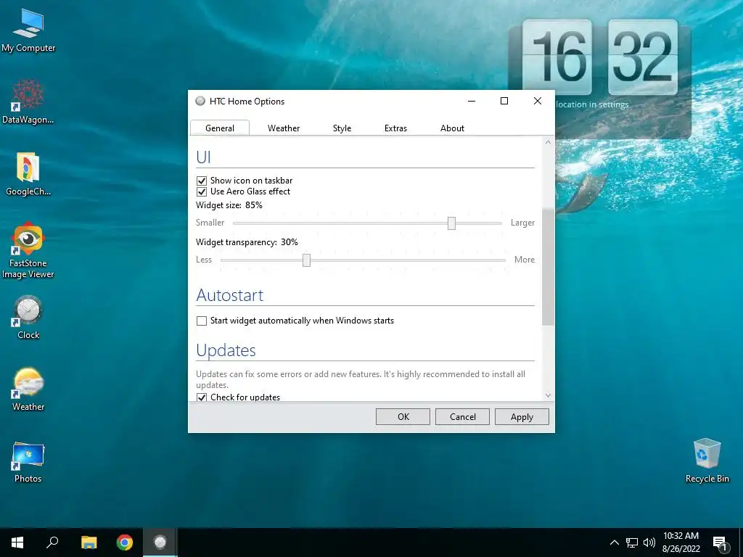Click the options scrollbar up arrow

tap(549, 142)
